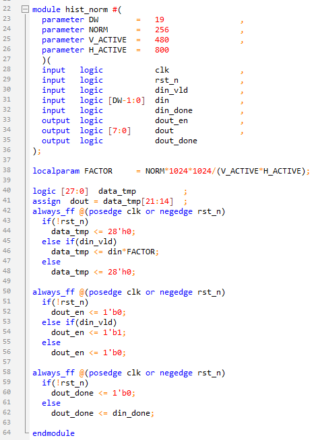Click 1'b0 on line 52
This screenshot has height=440, width=316.
tap(113, 313)
